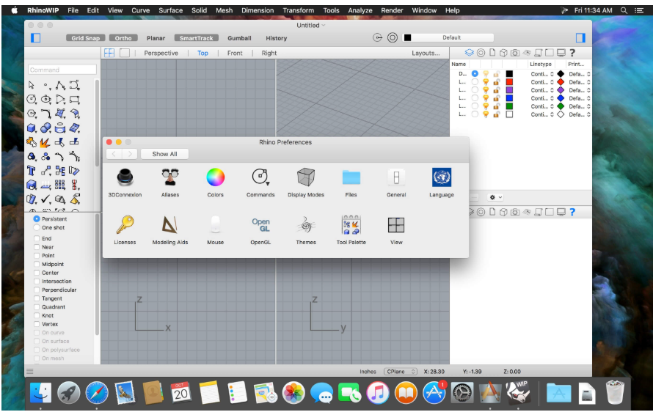Image resolution: width=653 pixels, height=412 pixels.
Task: Select the solid box tool in palette
Action: pyautogui.click(x=32, y=128)
